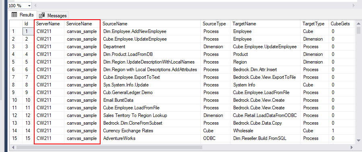This screenshot has width=362, height=152.
Task: Click ServiceName canvas_sample in row 15
Action: (x=82, y=138)
